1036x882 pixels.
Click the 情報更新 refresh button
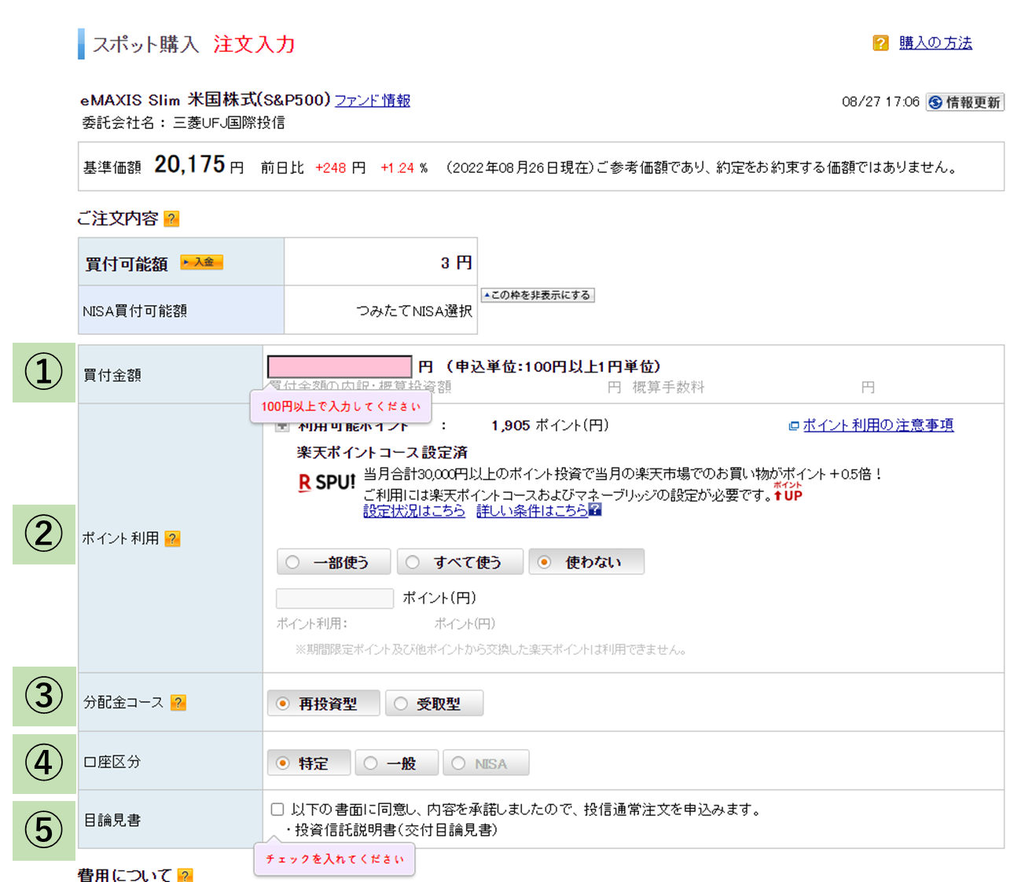point(964,102)
